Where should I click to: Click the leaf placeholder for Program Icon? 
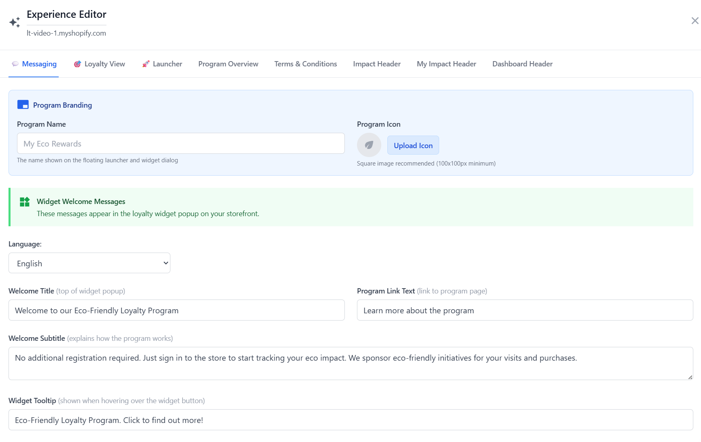click(x=369, y=145)
